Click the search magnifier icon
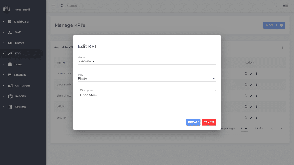This screenshot has height=165, width=294. click(62, 6)
